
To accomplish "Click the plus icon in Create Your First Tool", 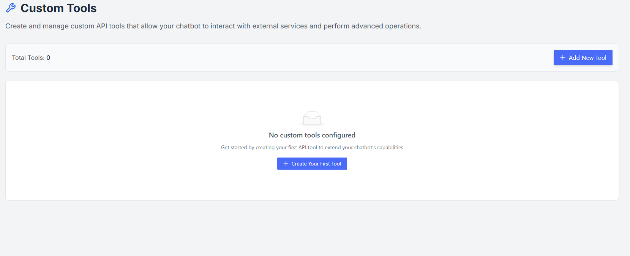I will pyautogui.click(x=285, y=163).
